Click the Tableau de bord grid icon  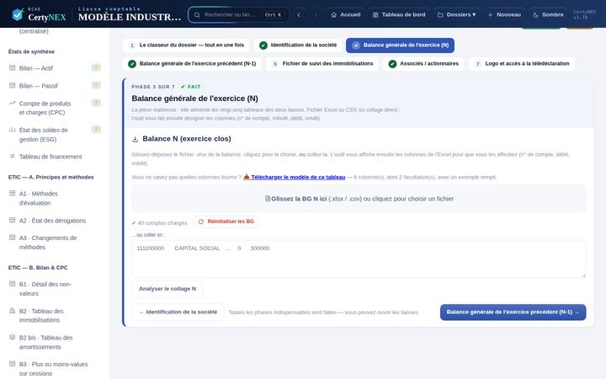point(375,14)
